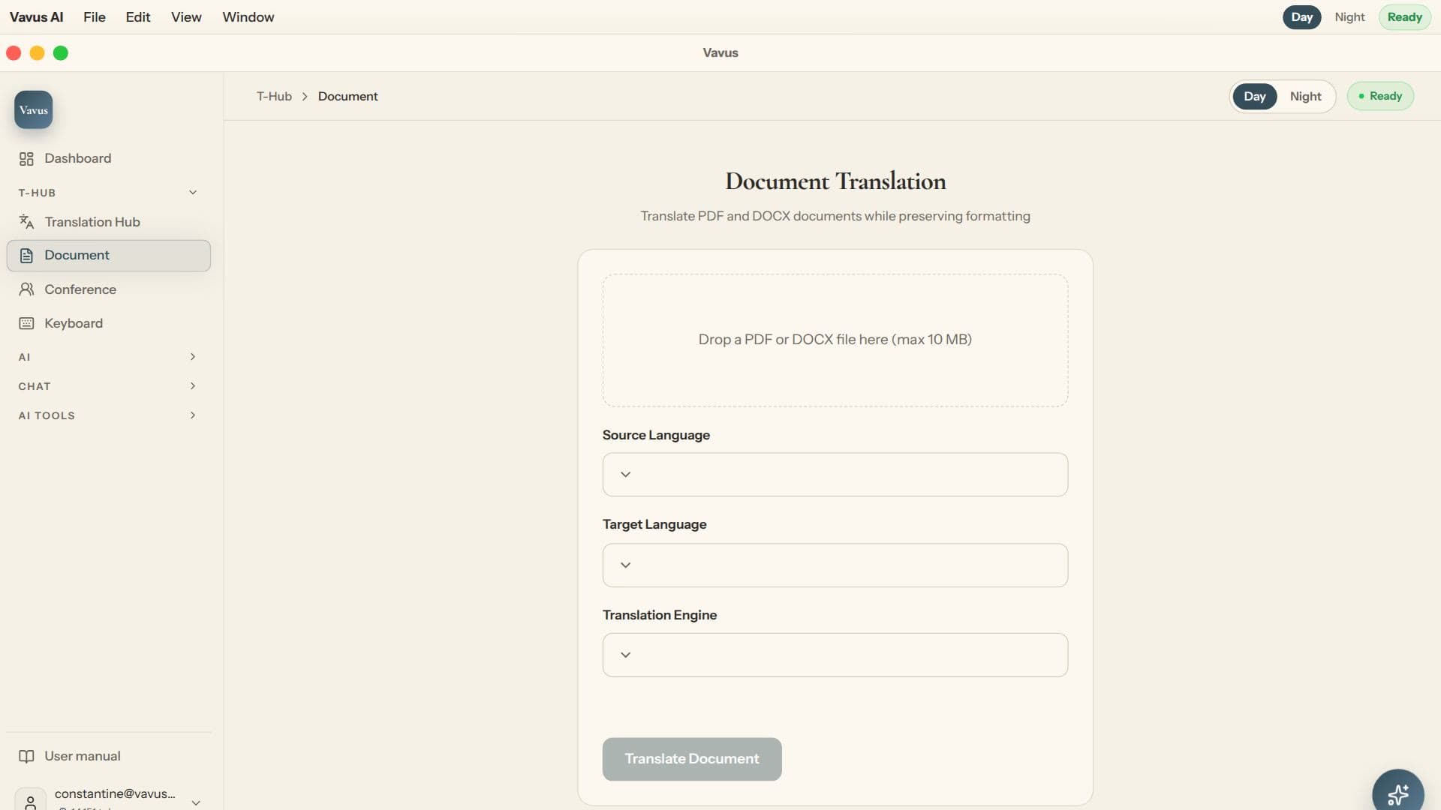This screenshot has width=1441, height=810.
Task: Go to Dashboard in sidebar
Action: click(x=108, y=158)
